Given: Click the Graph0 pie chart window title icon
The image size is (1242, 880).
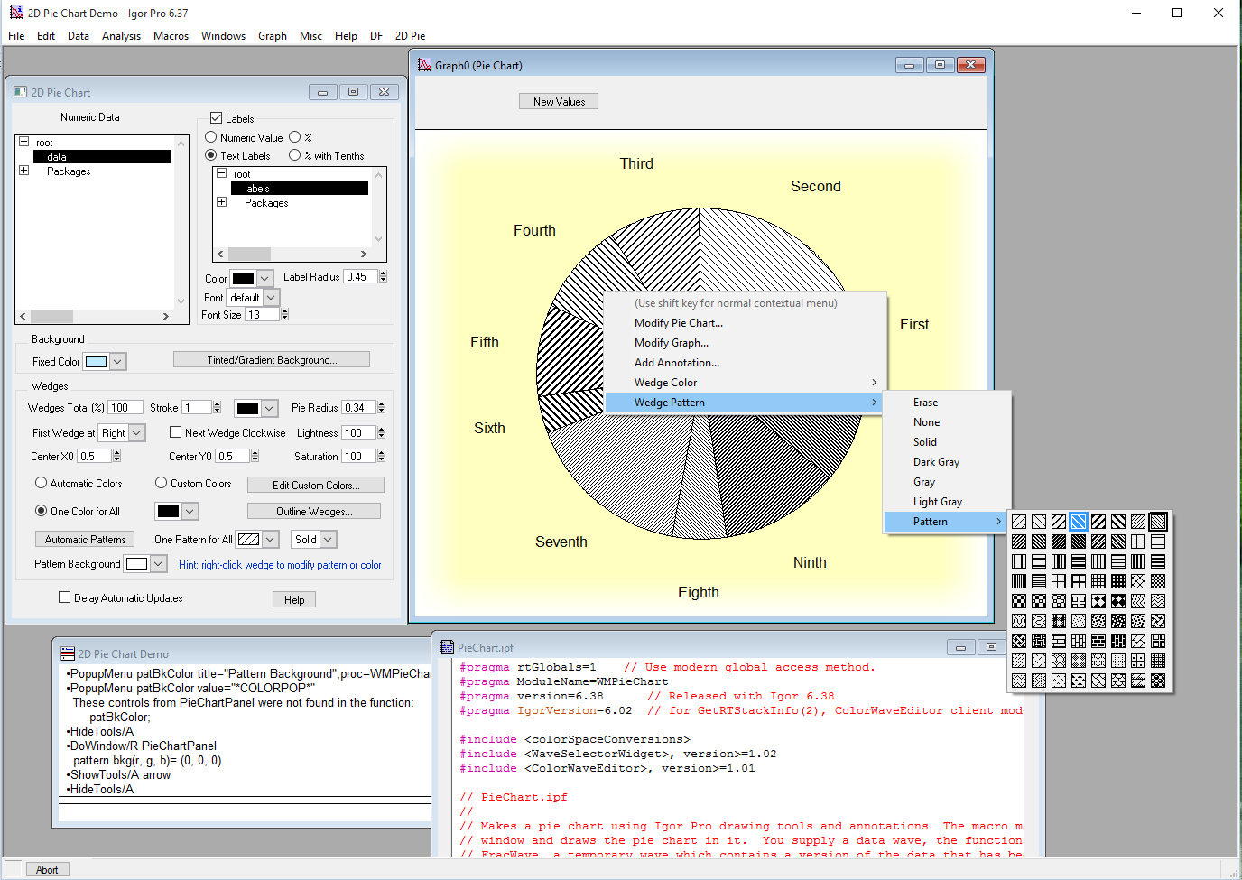Looking at the screenshot, I should click(422, 64).
